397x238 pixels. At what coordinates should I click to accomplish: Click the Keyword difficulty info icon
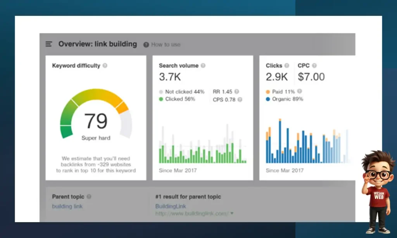point(105,66)
